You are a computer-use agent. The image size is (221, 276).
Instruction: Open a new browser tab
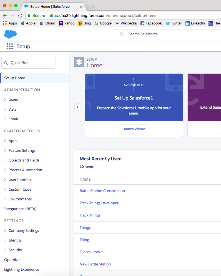tap(91, 7)
